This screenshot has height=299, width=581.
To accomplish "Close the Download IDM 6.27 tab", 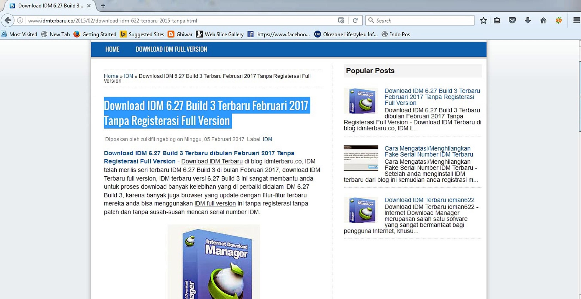I will coord(89,6).
